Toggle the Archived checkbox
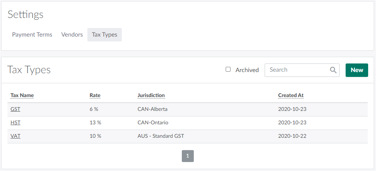 (x=228, y=69)
